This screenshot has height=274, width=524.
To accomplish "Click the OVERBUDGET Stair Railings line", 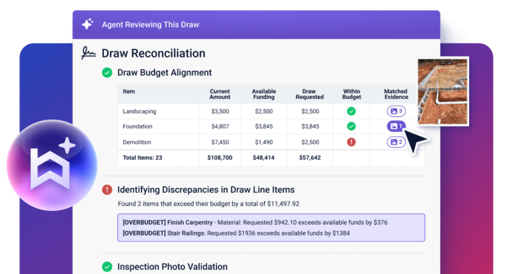I will click(236, 233).
